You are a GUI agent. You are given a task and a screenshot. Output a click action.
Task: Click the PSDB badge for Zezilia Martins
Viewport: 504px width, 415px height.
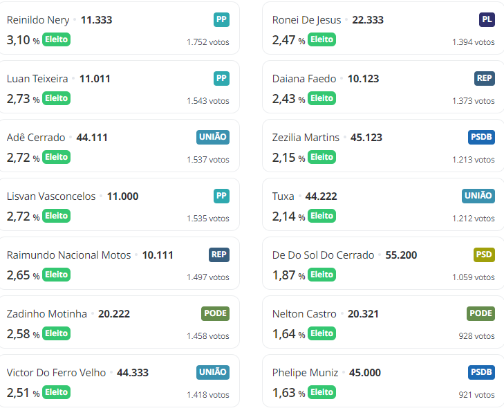coord(481,137)
